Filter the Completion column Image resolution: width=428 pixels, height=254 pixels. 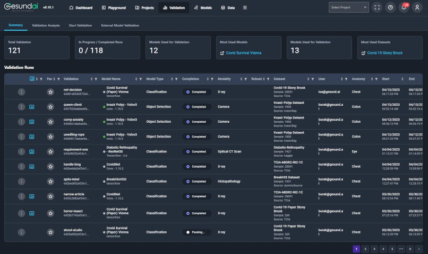pyautogui.click(x=212, y=79)
